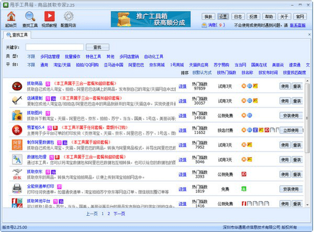Click the tool list vertical scrollbar thumb
Viewport: 314px width, 232px height.
[307, 118]
